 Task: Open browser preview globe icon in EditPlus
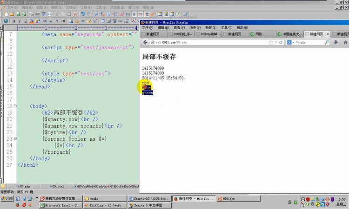pyautogui.click(x=6, y=21)
